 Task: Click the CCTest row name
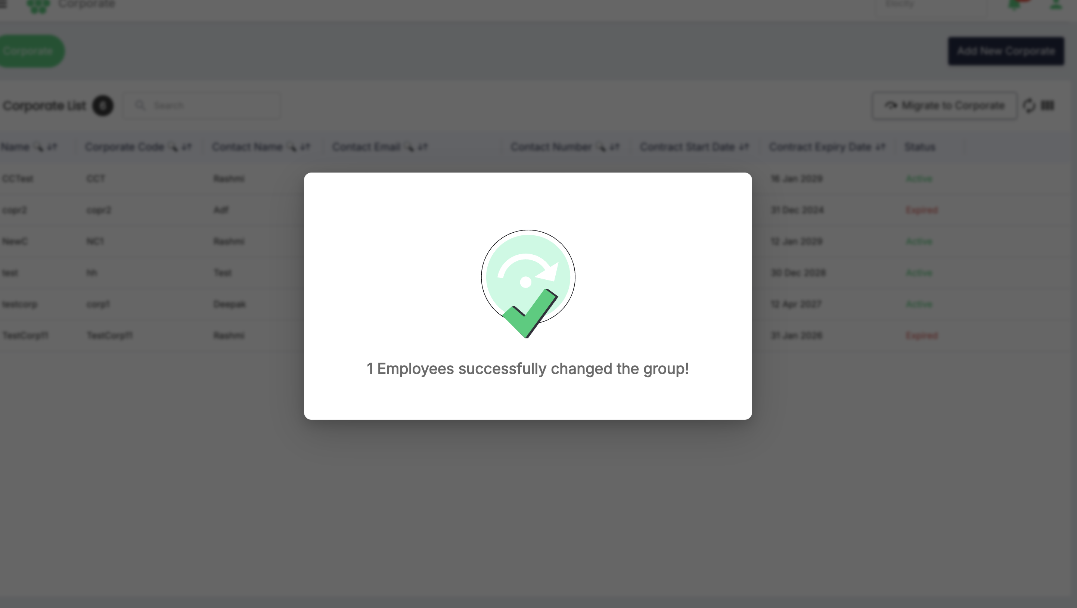pos(18,179)
